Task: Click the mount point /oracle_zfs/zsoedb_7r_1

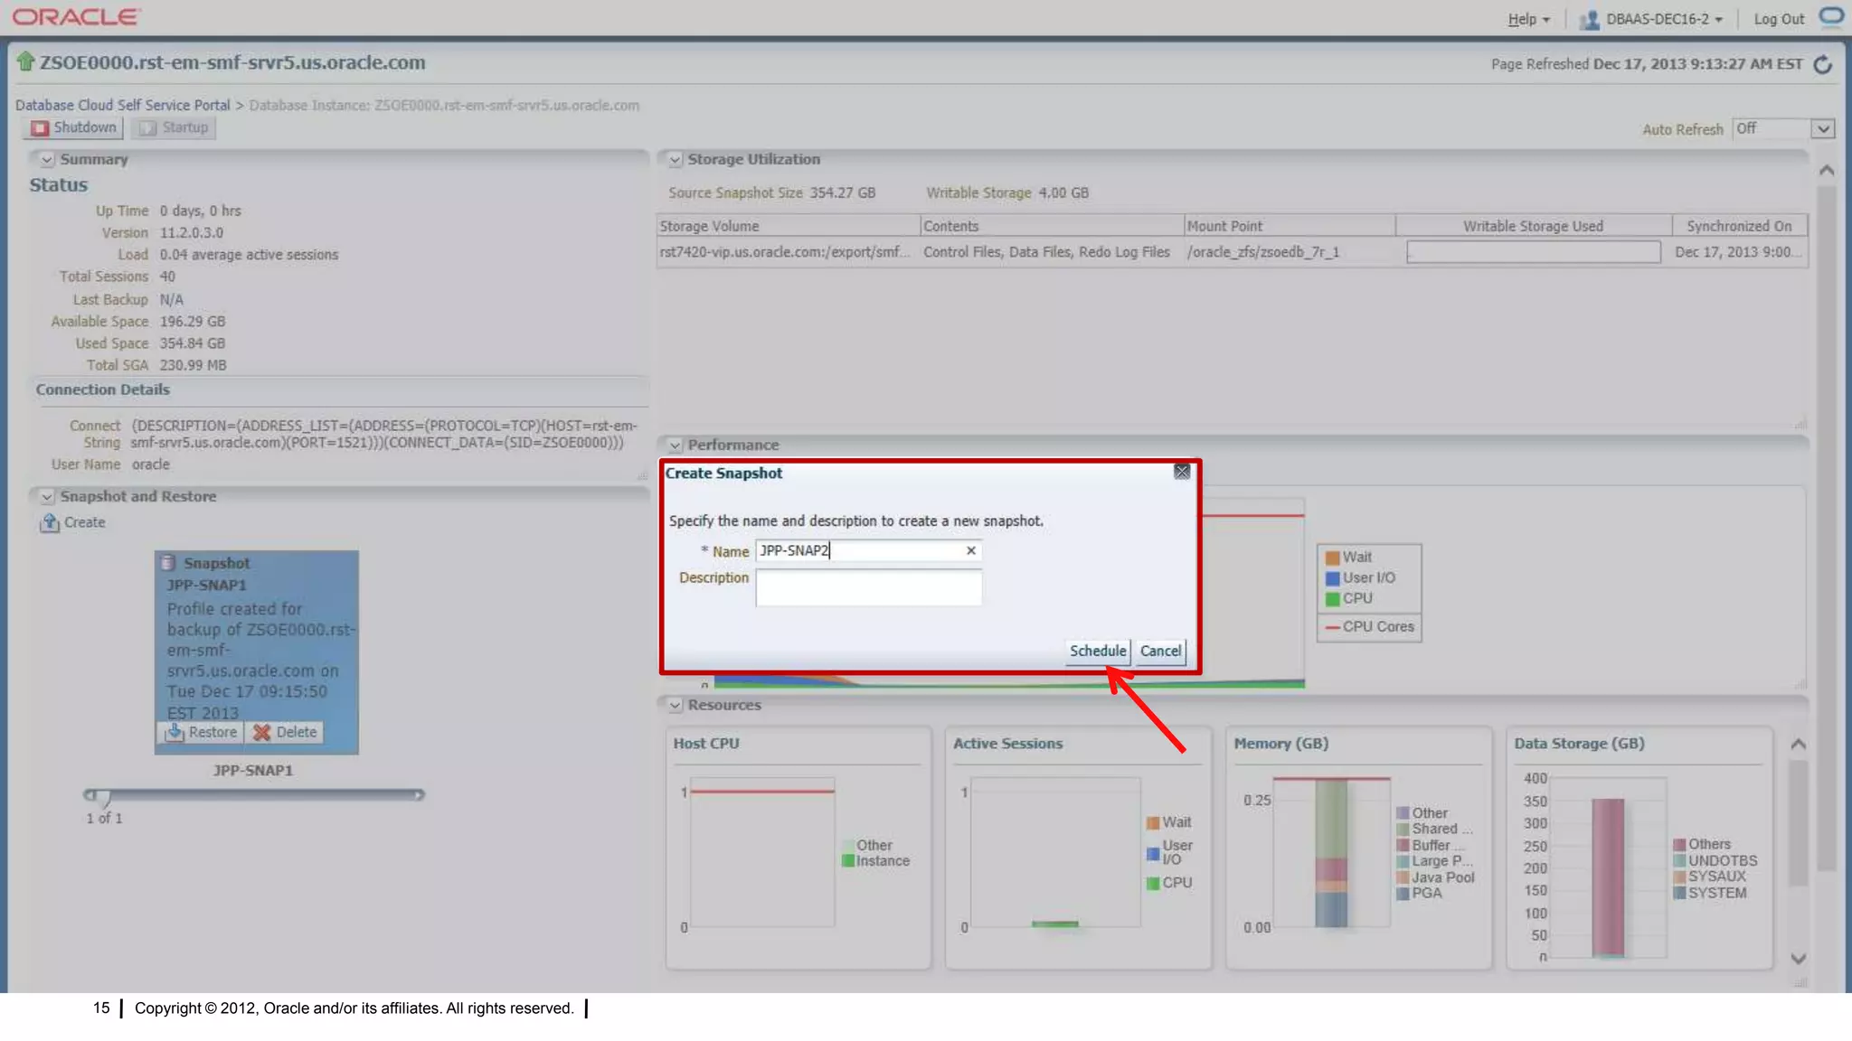Action: pyautogui.click(x=1262, y=252)
